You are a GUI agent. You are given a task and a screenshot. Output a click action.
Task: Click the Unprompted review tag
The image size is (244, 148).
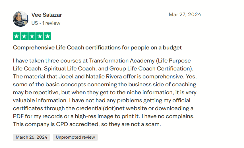click(x=75, y=137)
